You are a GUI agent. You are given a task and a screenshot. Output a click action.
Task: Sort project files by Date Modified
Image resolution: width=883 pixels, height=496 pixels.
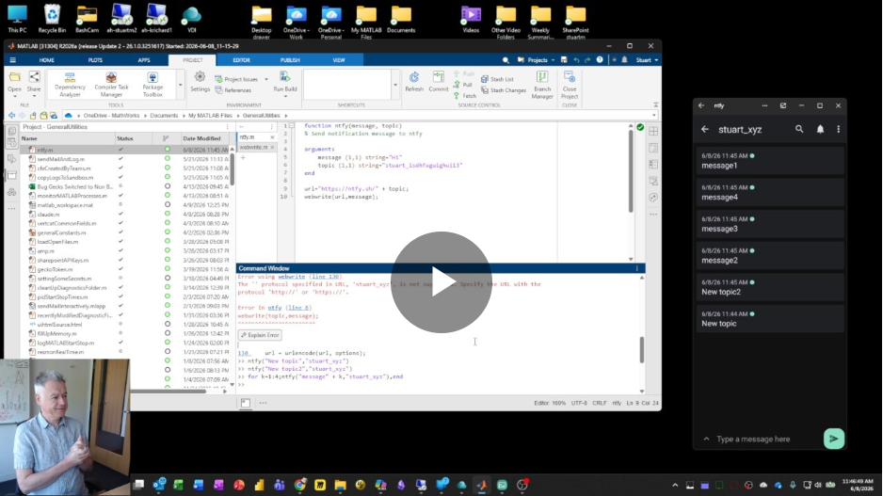point(201,138)
